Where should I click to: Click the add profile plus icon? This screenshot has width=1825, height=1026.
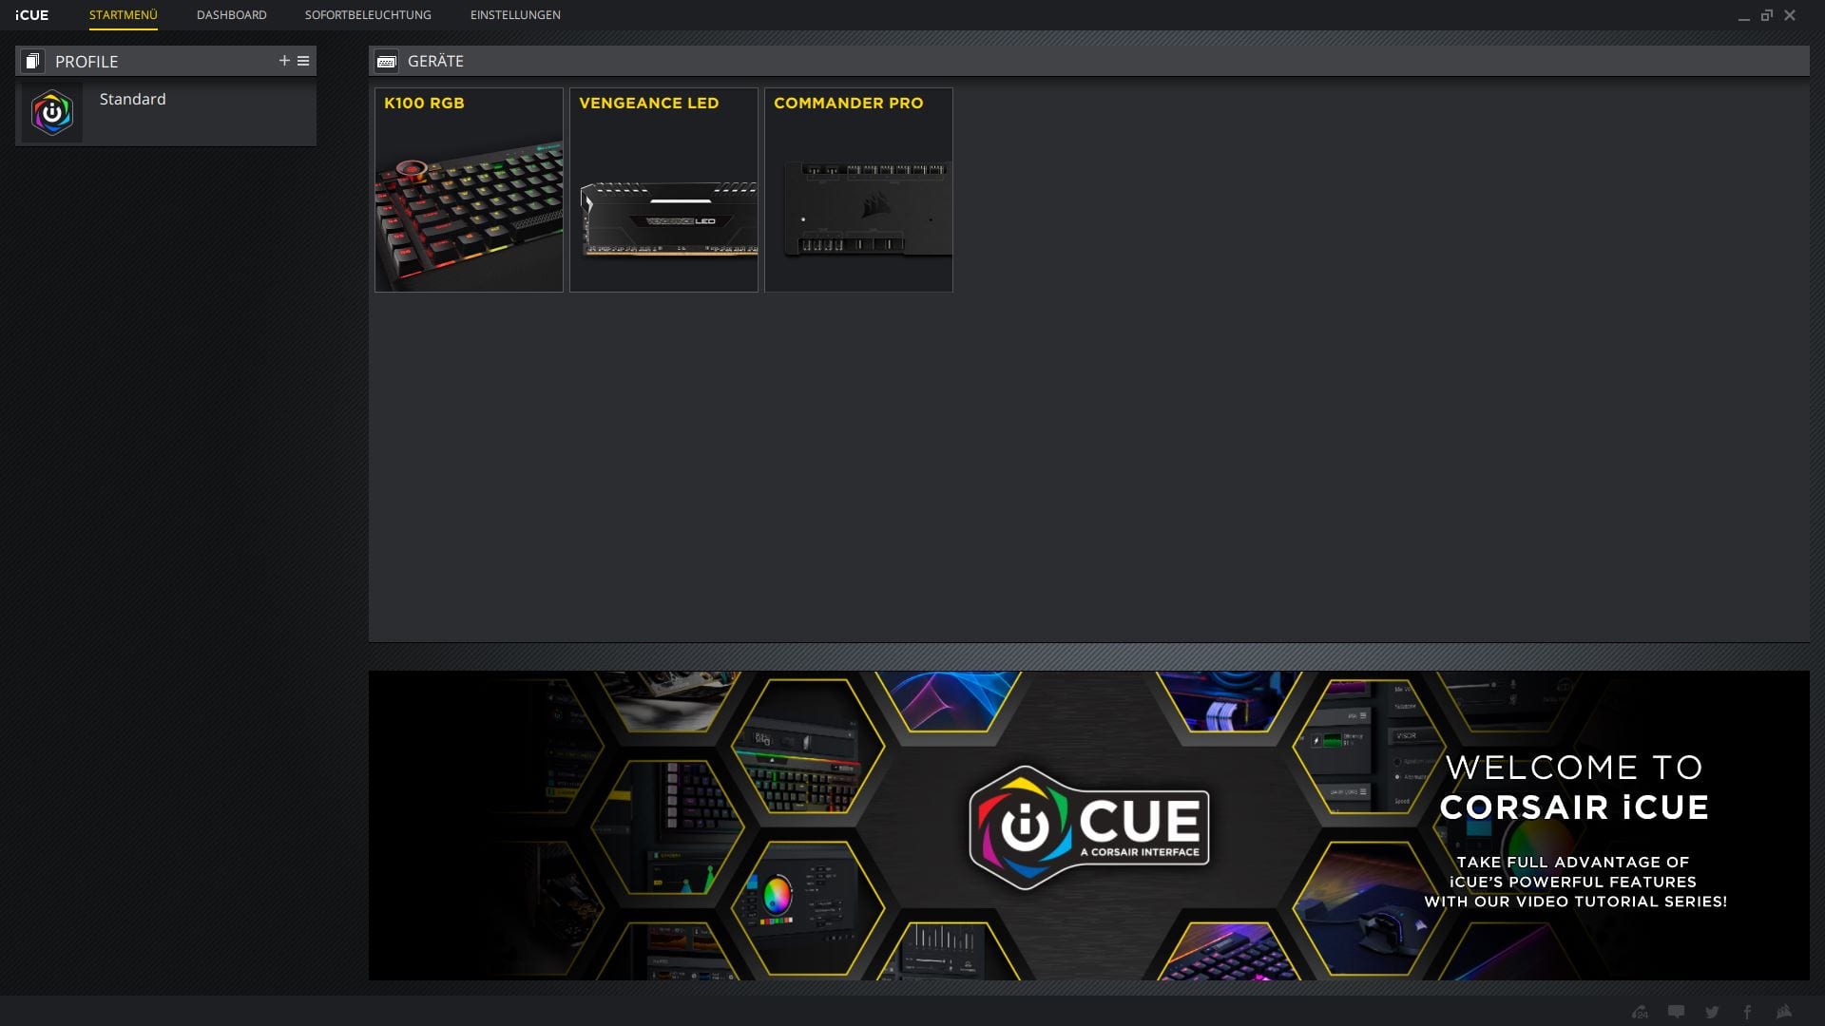[283, 61]
